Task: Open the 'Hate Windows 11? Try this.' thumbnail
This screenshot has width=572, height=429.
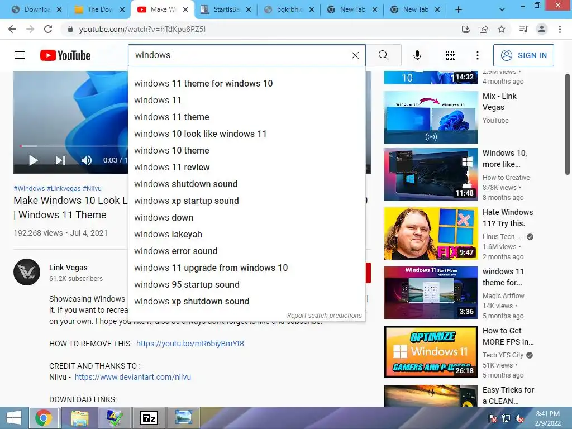Action: pyautogui.click(x=431, y=233)
